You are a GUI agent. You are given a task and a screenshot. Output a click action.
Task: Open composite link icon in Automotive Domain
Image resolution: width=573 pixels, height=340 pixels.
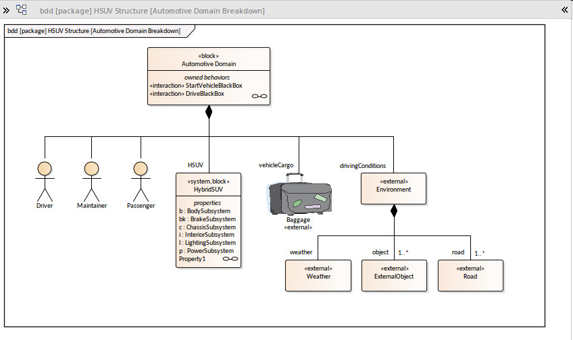(259, 96)
